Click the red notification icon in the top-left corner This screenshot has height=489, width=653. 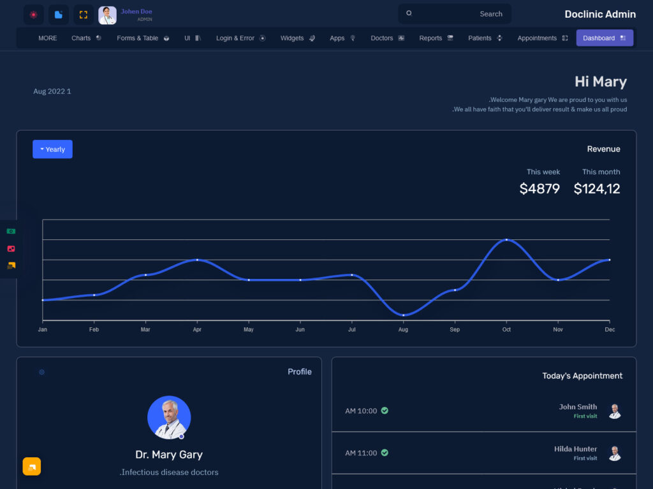[33, 14]
